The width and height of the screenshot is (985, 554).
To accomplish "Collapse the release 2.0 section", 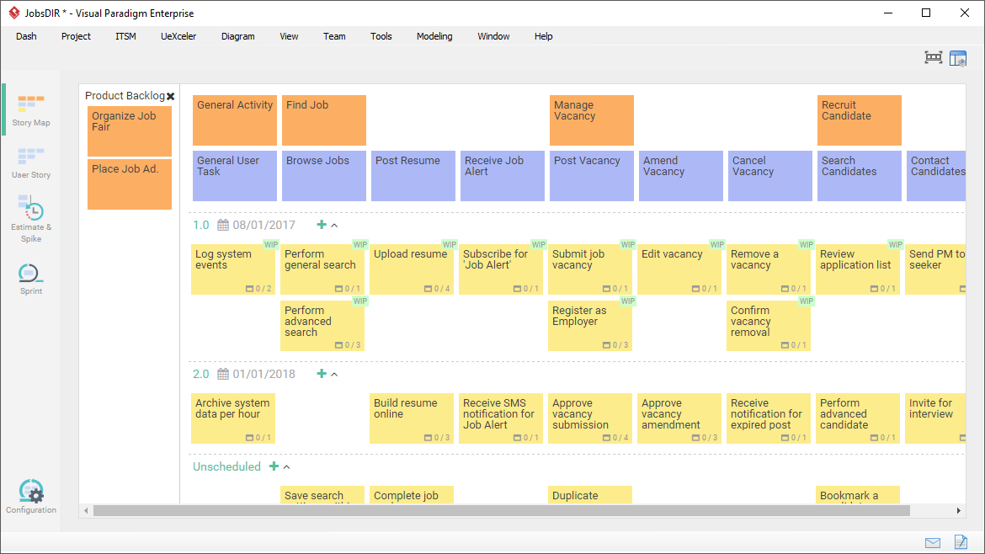I will pos(334,374).
